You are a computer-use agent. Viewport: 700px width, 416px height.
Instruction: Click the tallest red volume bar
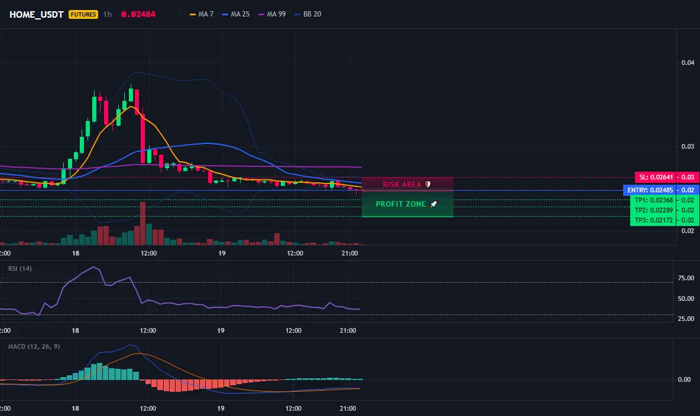[x=143, y=224]
